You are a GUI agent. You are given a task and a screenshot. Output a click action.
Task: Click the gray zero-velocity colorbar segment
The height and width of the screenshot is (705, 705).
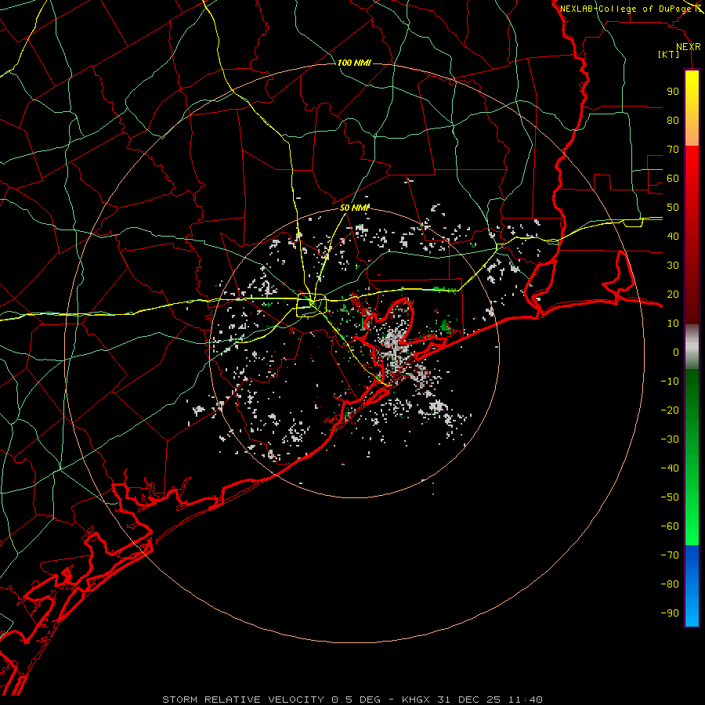coord(692,347)
